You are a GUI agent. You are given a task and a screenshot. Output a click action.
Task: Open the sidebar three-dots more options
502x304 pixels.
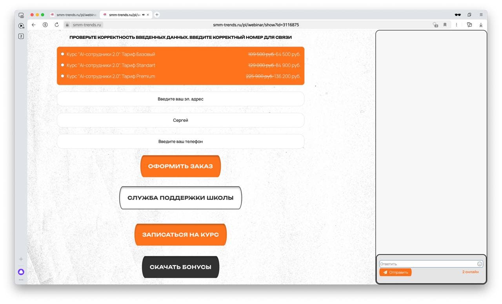point(21,280)
